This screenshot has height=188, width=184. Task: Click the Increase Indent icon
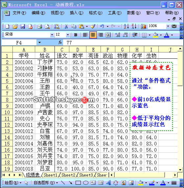click(x=135, y=35)
